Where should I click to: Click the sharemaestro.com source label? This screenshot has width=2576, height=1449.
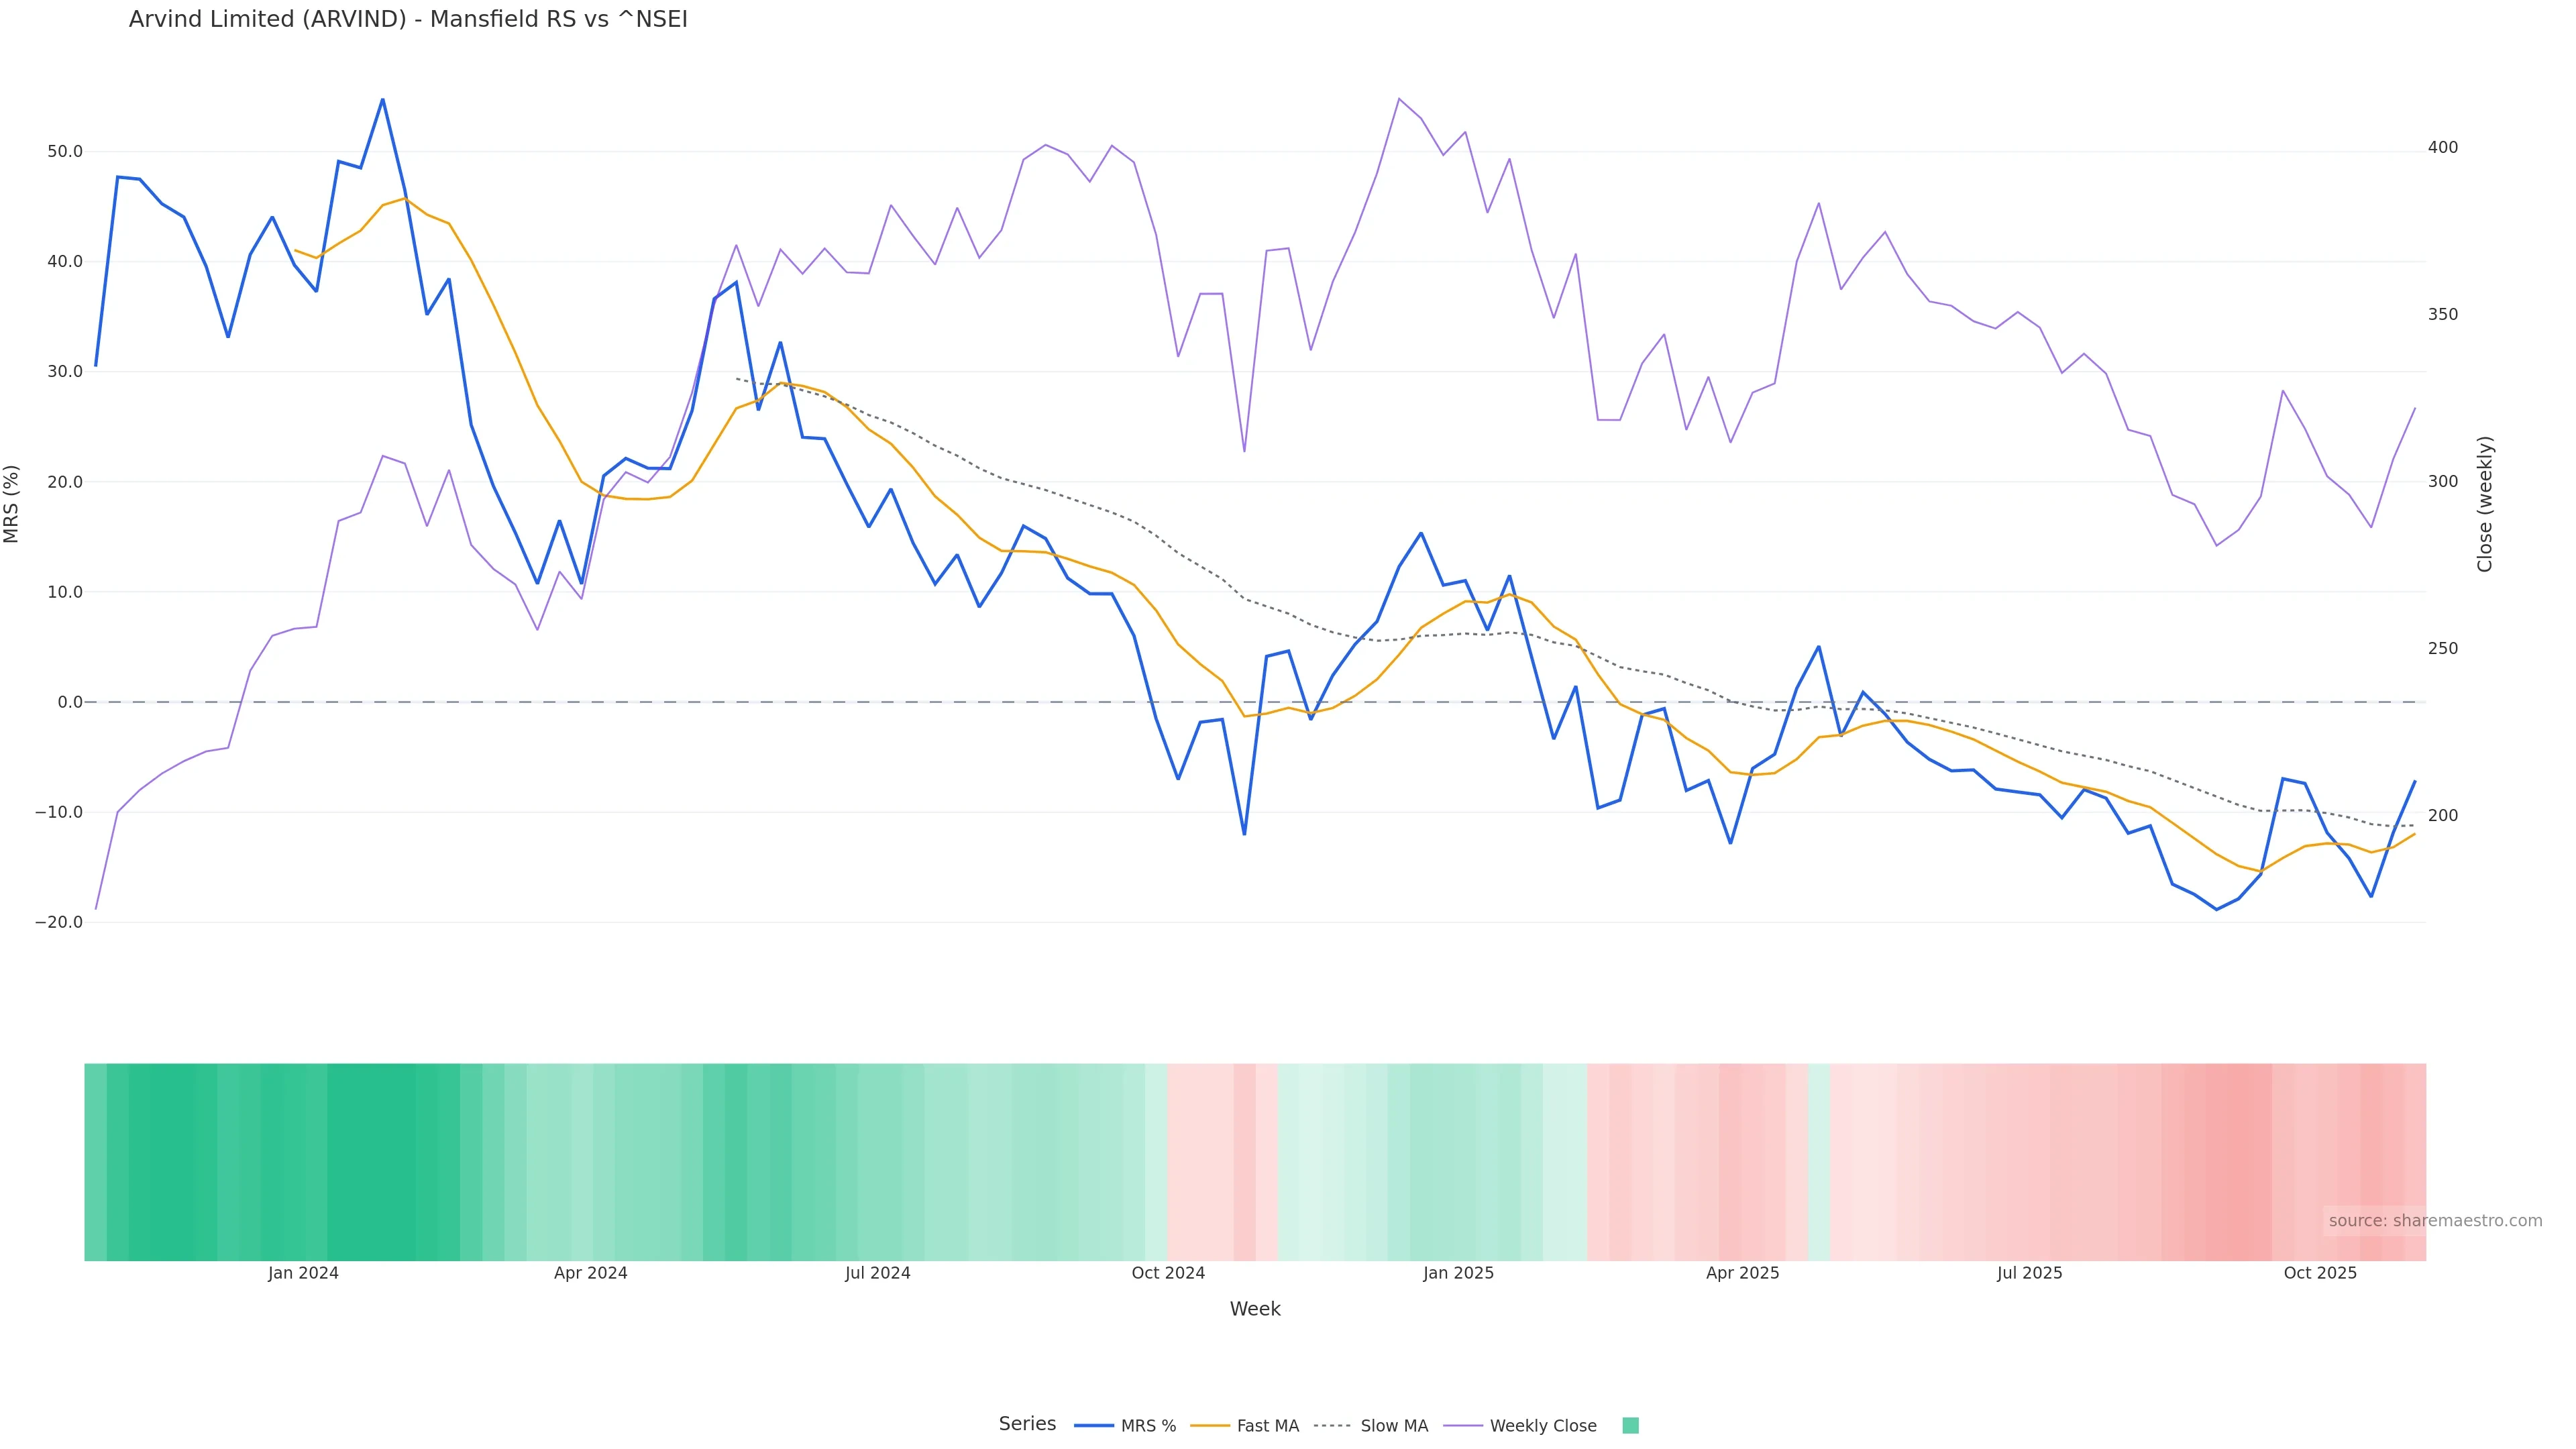click(2434, 1221)
